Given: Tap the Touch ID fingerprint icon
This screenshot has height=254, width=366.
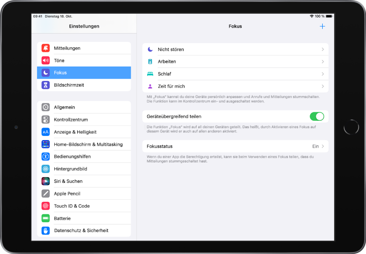Looking at the screenshot, I should (46, 206).
